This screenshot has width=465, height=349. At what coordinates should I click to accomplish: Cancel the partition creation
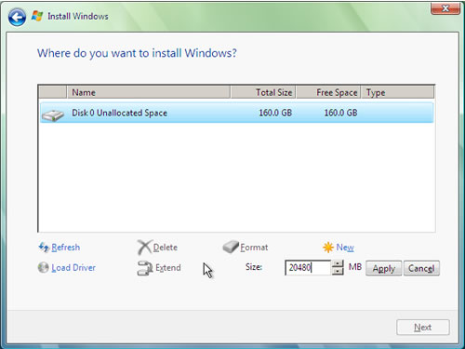[421, 268]
